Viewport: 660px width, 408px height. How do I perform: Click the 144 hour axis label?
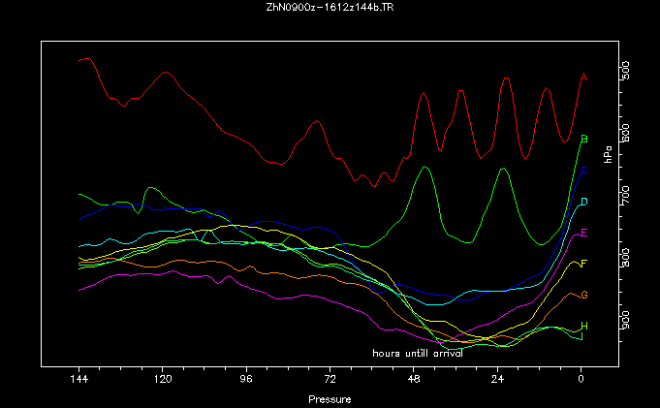click(79, 379)
